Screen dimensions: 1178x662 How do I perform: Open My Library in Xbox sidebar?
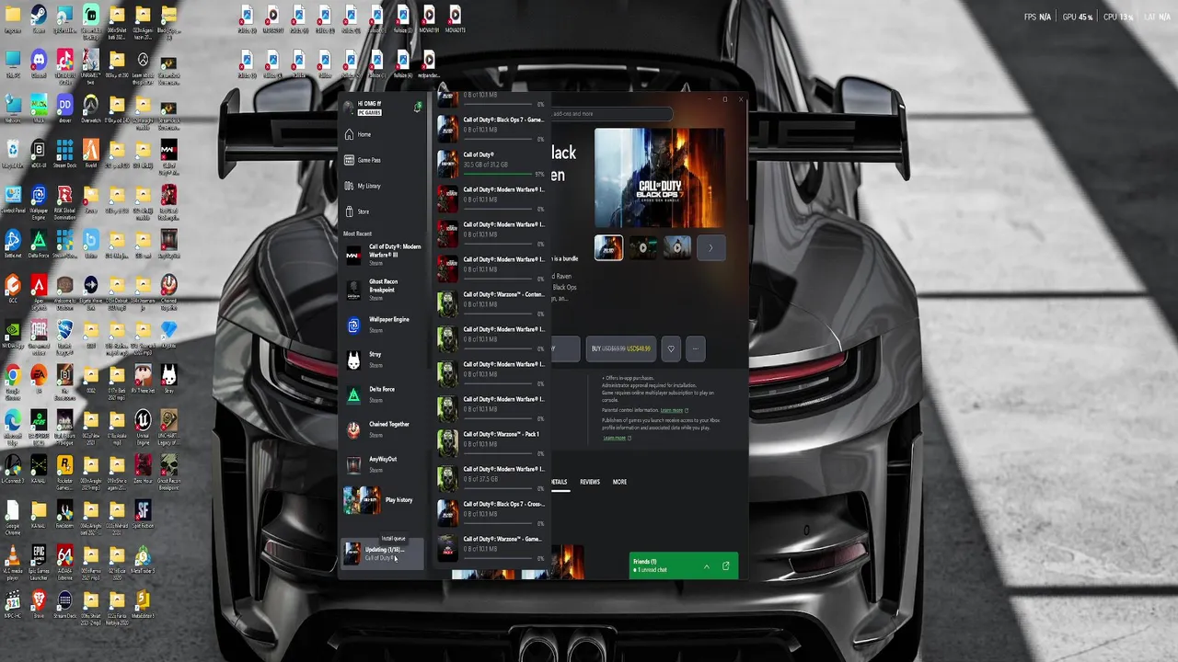(x=381, y=186)
